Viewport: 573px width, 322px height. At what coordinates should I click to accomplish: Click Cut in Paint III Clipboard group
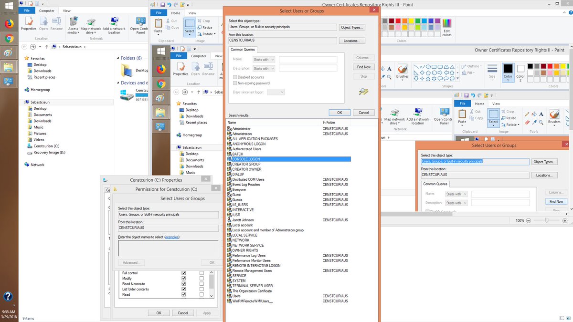(x=171, y=21)
